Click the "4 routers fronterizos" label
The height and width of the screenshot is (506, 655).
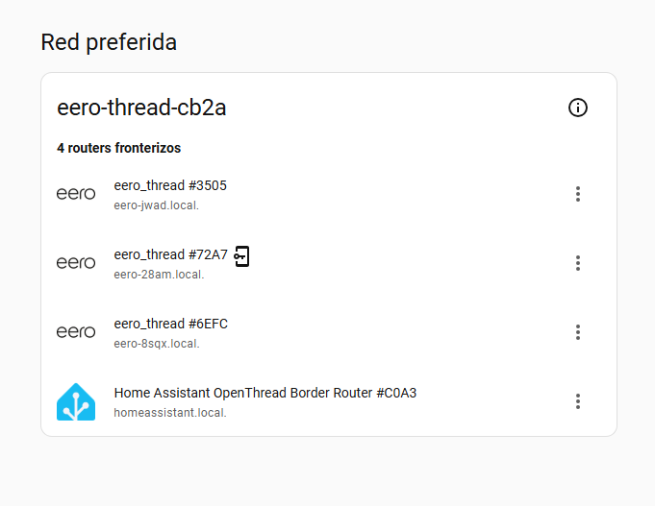click(118, 148)
